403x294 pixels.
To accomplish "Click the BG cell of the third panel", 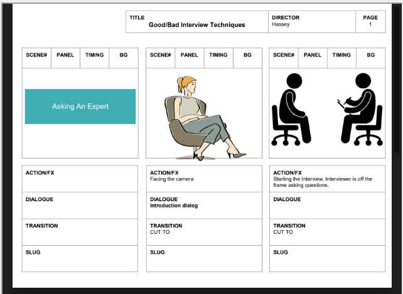I will 371,55.
